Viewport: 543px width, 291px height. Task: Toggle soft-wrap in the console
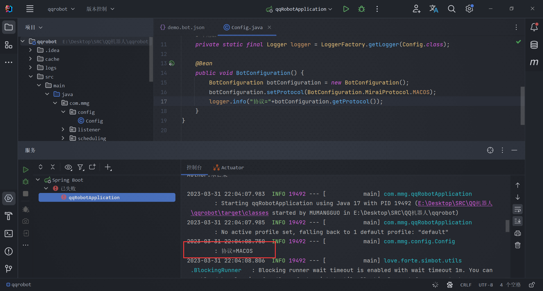pyautogui.click(x=518, y=209)
